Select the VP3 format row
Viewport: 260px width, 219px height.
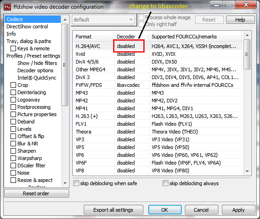[x=157, y=139]
